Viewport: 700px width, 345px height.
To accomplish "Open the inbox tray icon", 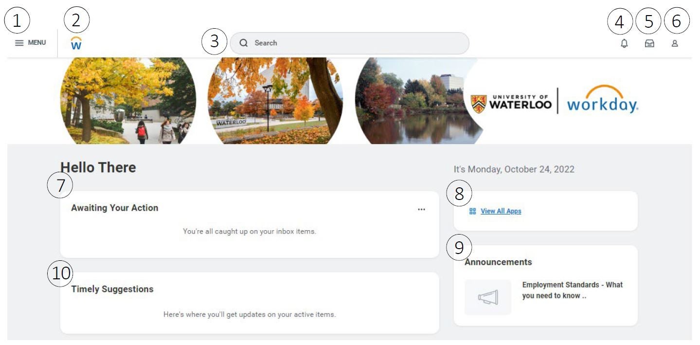I will click(x=649, y=43).
